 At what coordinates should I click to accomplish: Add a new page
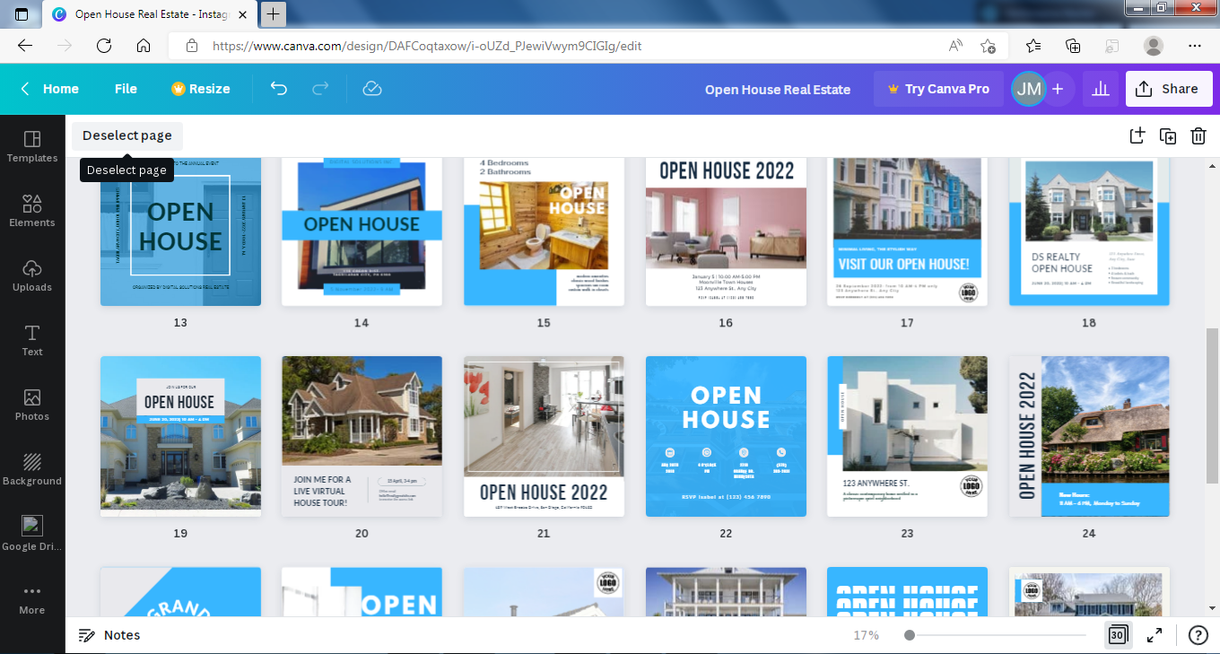[1137, 135]
